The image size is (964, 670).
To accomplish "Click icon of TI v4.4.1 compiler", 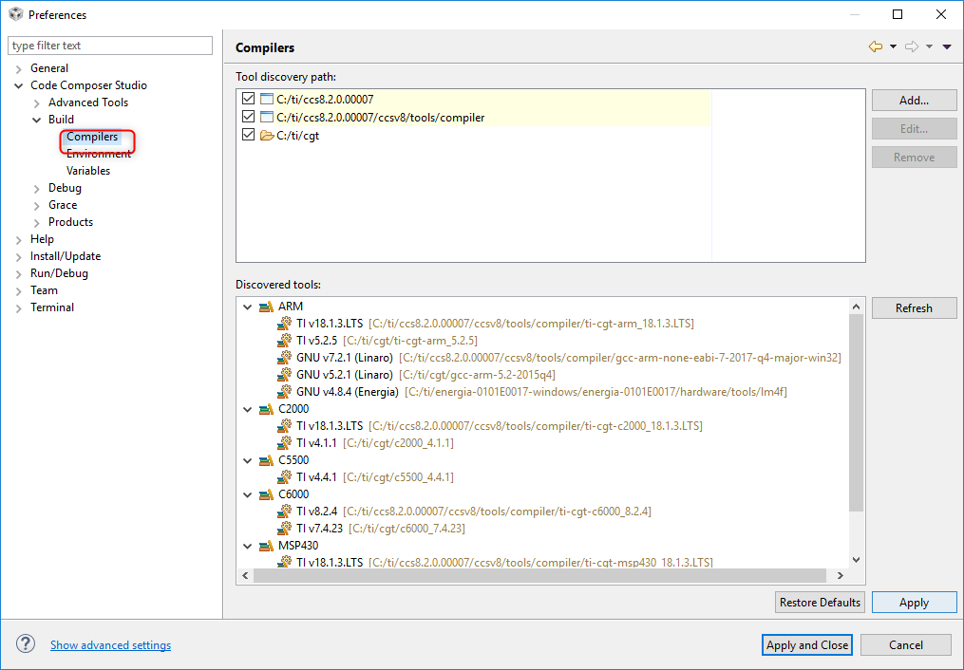I will point(284,477).
